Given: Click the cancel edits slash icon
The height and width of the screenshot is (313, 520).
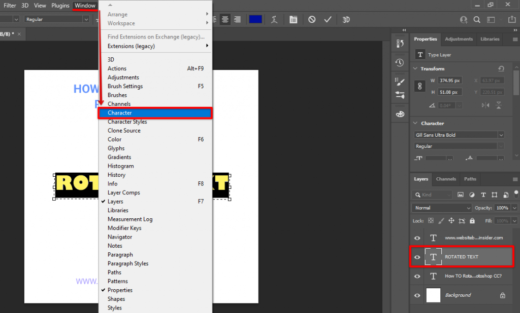Looking at the screenshot, I should tap(311, 19).
